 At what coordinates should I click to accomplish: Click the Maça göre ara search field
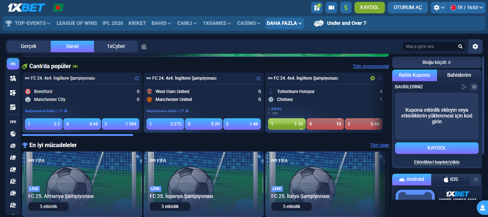[430, 46]
